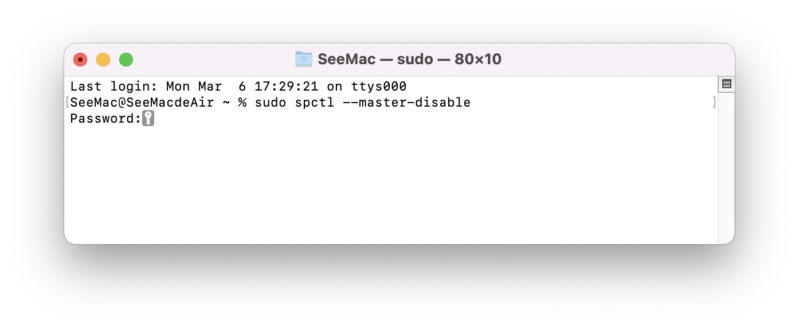Click the empty terminal area below Password prompt
The width and height of the screenshot is (799, 329).
[x=390, y=183]
